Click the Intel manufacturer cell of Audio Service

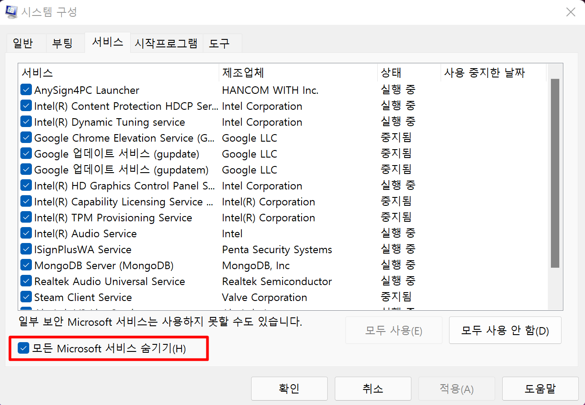(232, 234)
